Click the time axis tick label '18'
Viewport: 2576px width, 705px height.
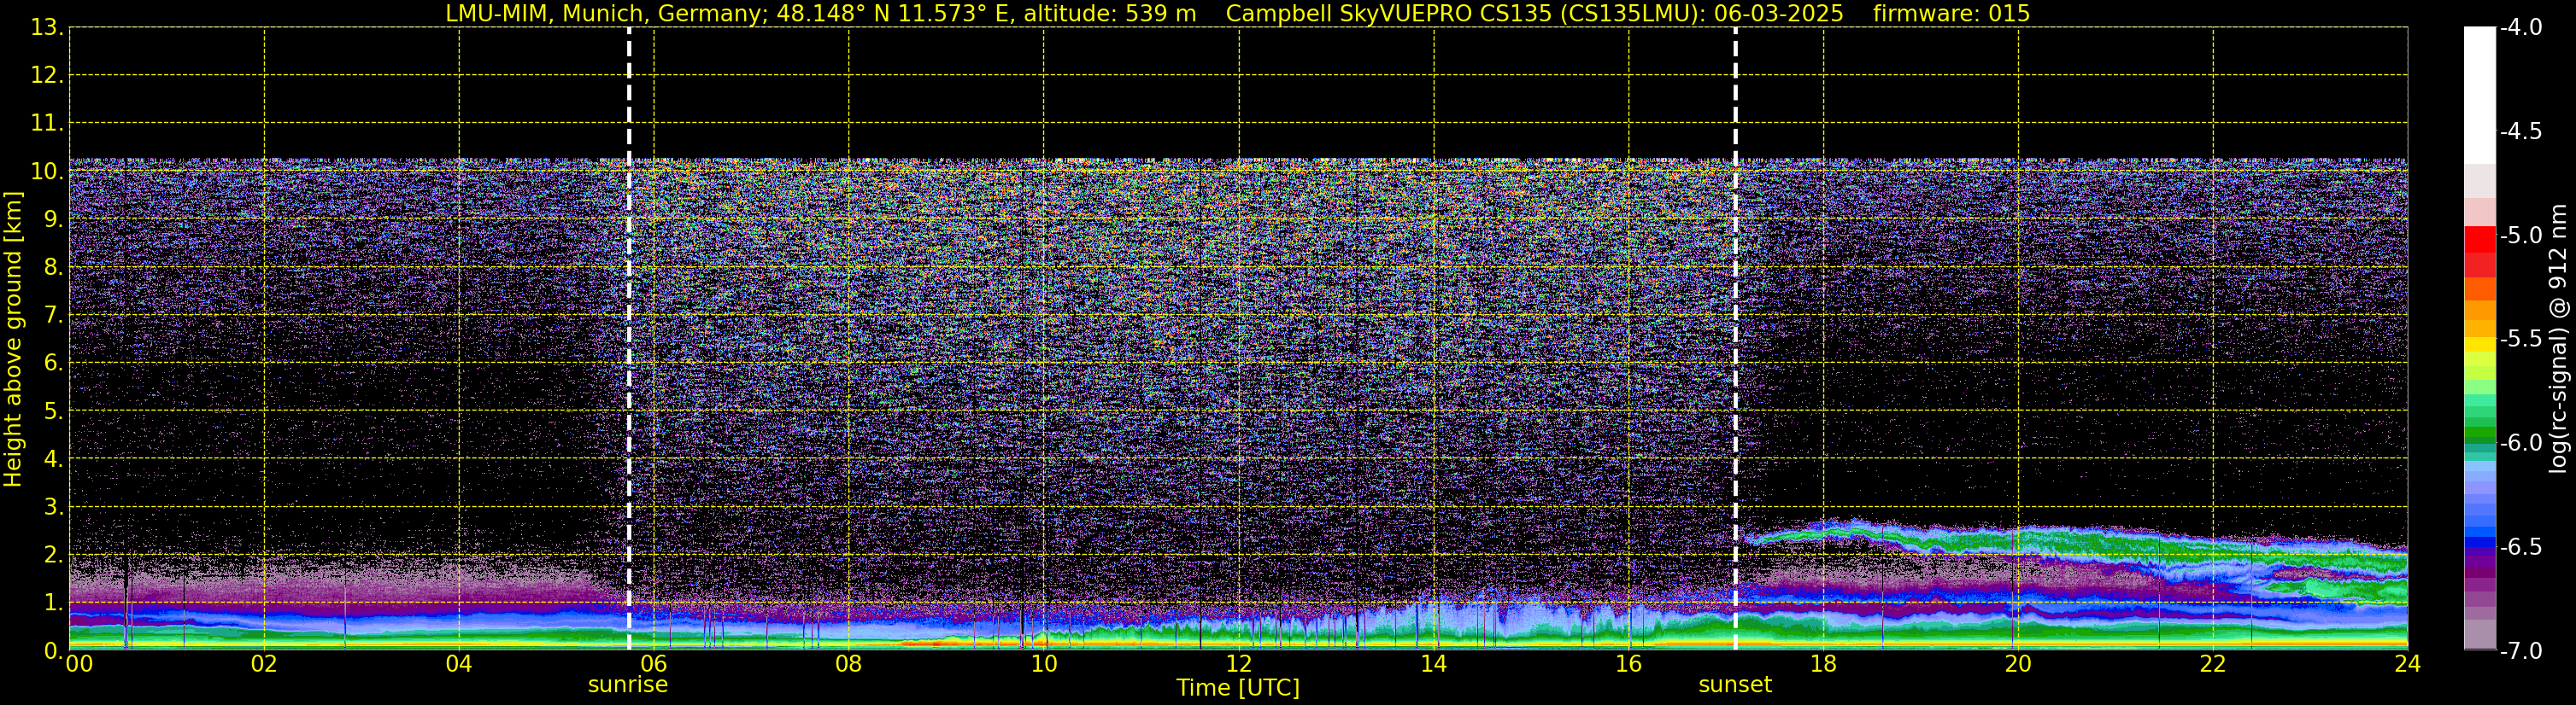[1824, 664]
